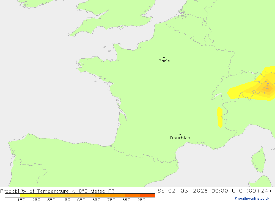Click the 55% legend label
The height and width of the screenshot is (201, 275).
[81, 200]
